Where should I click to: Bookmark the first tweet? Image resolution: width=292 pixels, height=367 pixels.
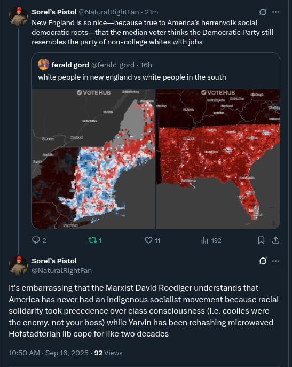coord(261,240)
